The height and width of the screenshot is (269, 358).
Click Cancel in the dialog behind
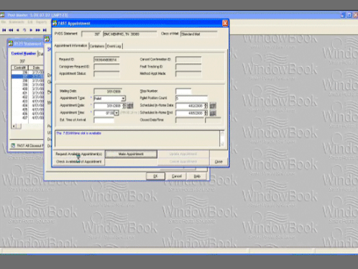pyautogui.click(x=177, y=176)
